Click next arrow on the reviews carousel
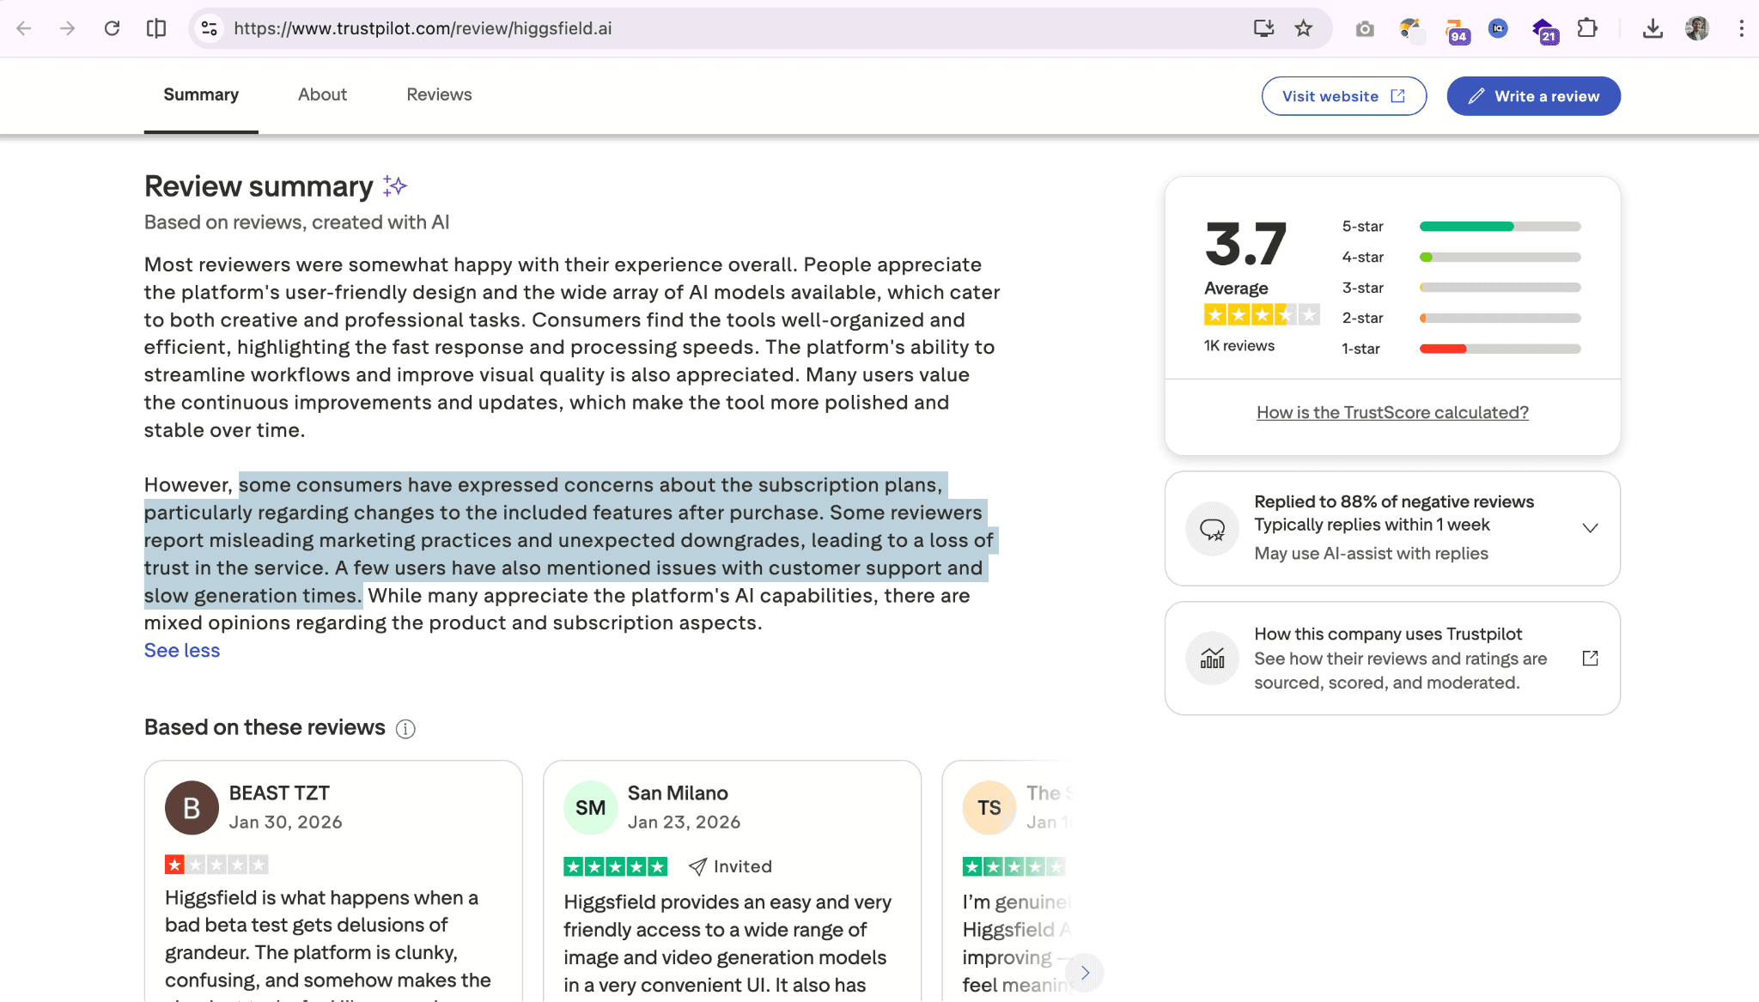Image resolution: width=1759 pixels, height=1002 pixels. point(1085,973)
